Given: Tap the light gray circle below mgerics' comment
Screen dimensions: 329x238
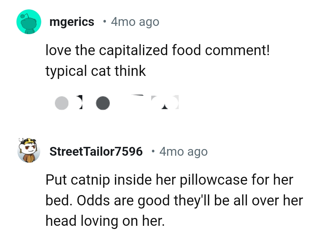Looking at the screenshot, I should click(62, 103).
